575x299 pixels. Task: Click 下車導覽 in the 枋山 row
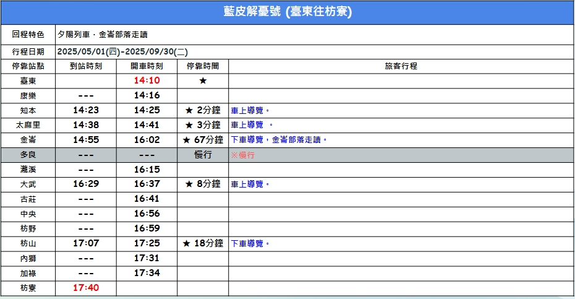247,243
